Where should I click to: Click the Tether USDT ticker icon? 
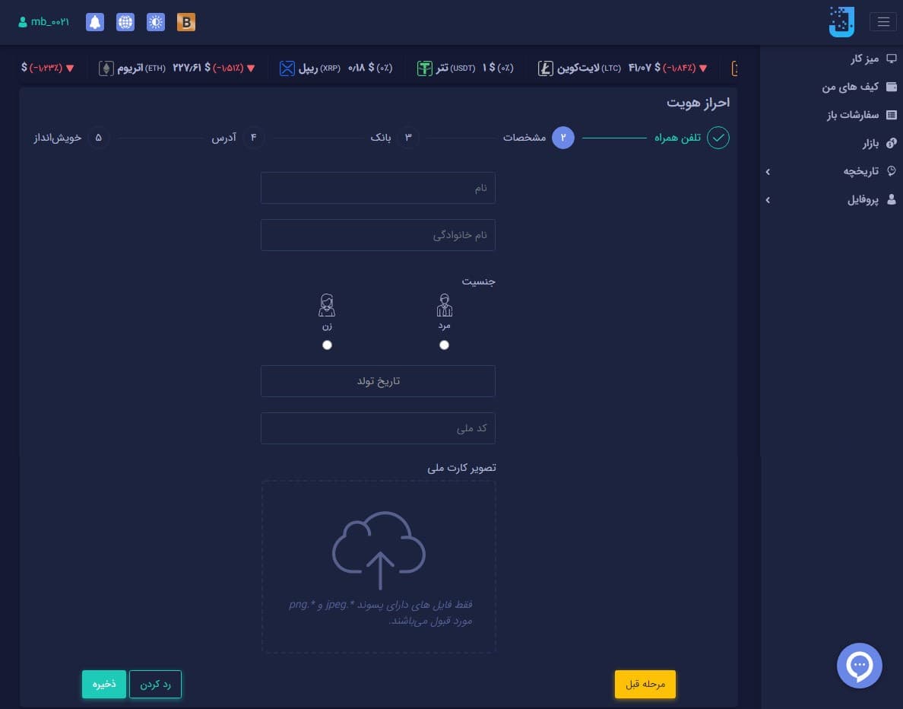(424, 68)
